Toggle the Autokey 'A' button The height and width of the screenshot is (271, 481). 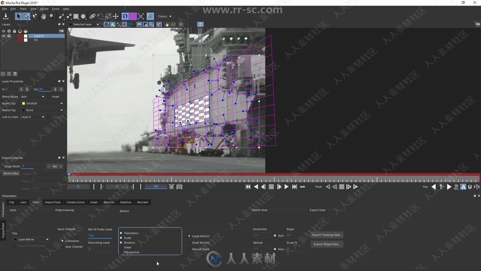pos(463,187)
